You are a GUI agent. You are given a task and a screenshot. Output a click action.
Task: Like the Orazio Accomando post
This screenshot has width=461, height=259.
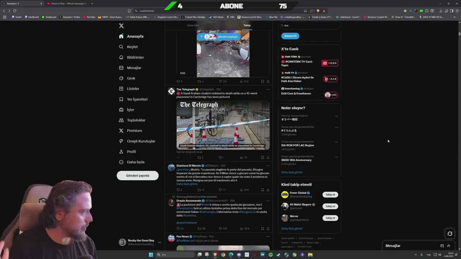(220, 228)
